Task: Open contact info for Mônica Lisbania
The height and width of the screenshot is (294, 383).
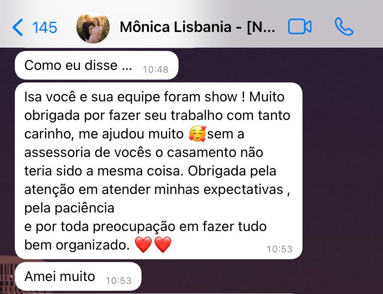Action: click(198, 27)
